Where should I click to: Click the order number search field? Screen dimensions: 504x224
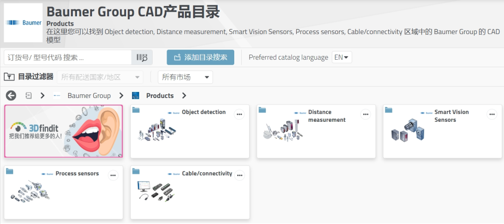68,57
